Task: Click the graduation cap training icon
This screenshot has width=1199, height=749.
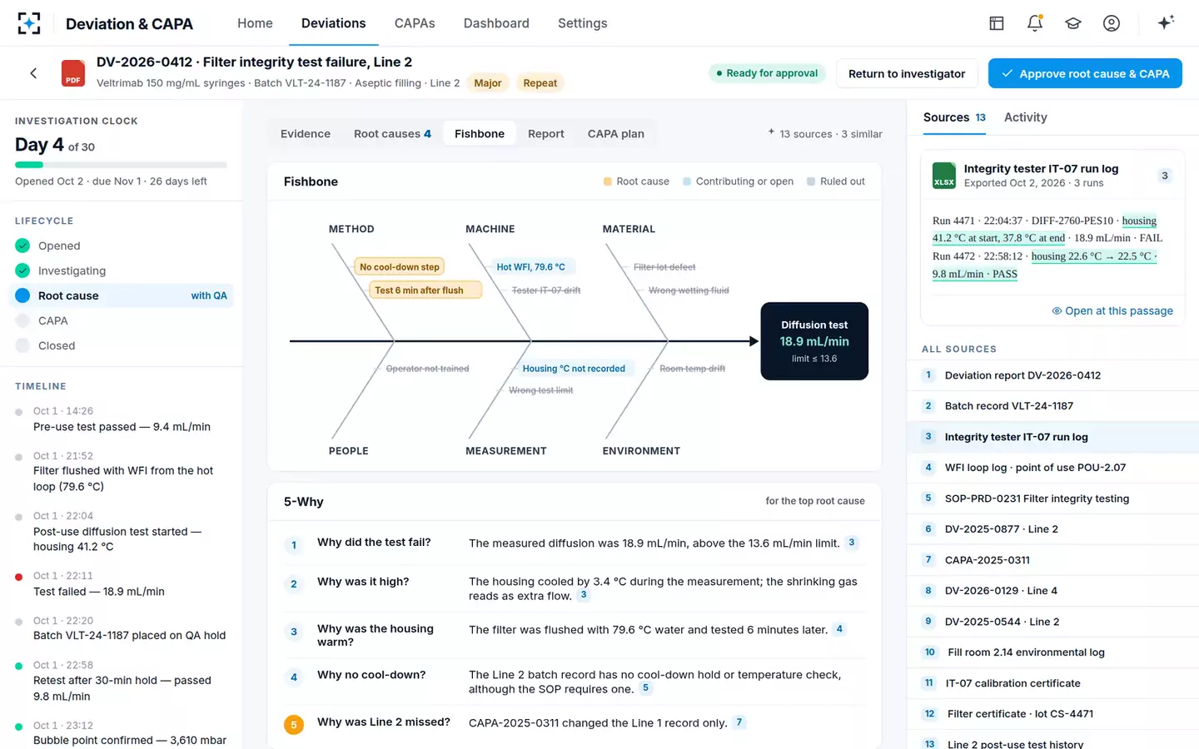Action: (x=1073, y=23)
